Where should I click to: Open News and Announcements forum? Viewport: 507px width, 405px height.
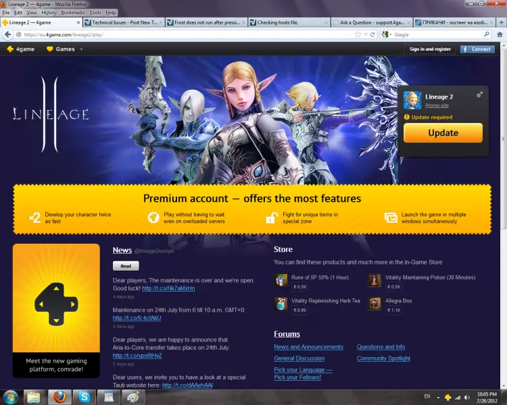pyautogui.click(x=308, y=347)
